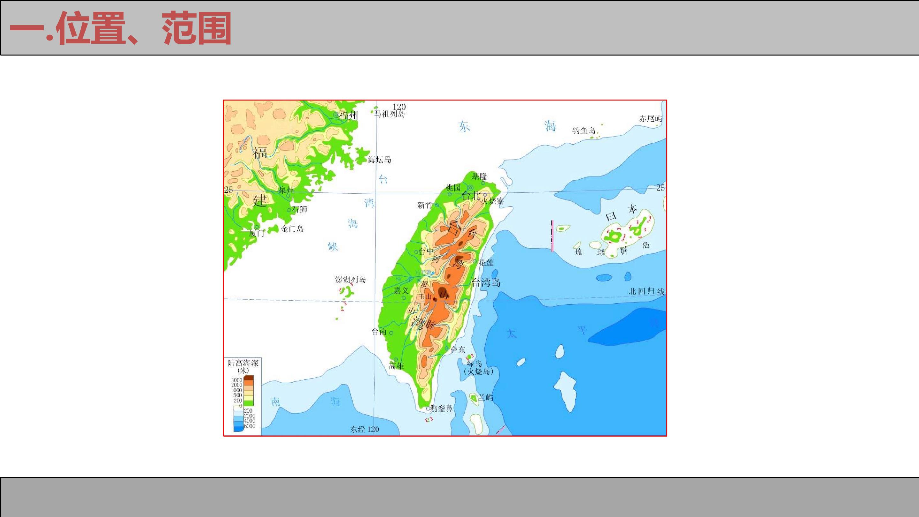Screen dimensions: 919x517
Task: Click the 鹅銮鼻 cape label
Action: 442,408
